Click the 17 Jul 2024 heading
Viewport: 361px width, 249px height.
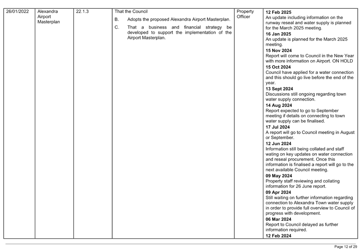[278, 127]
